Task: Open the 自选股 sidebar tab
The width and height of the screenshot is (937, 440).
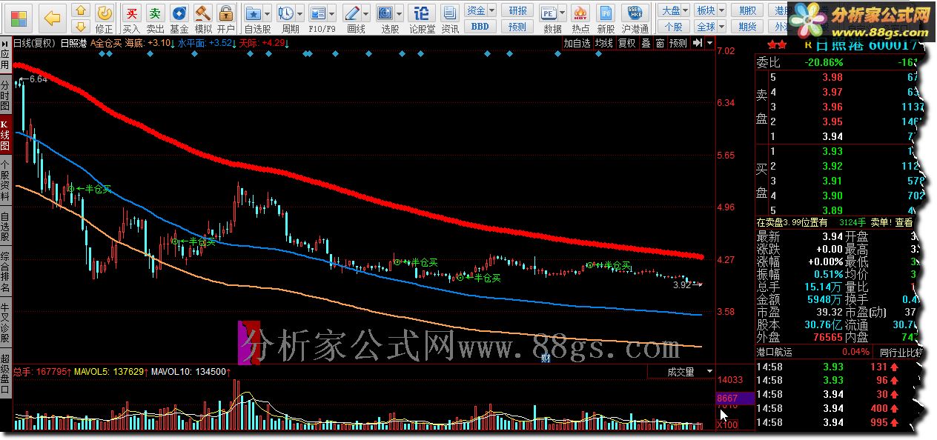Action: pos(5,227)
